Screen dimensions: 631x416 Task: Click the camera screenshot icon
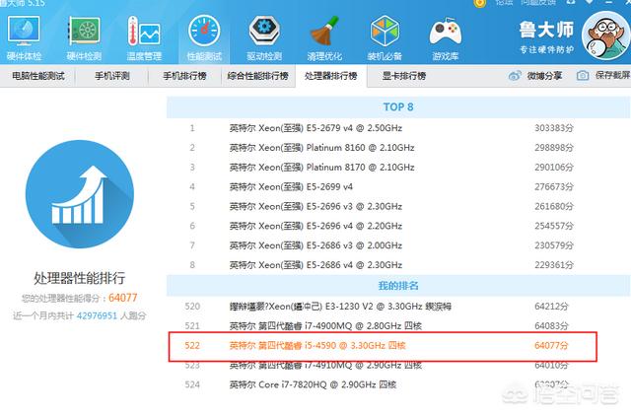[583, 76]
